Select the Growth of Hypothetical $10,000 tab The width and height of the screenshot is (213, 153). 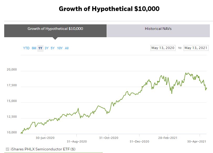tap(55, 29)
